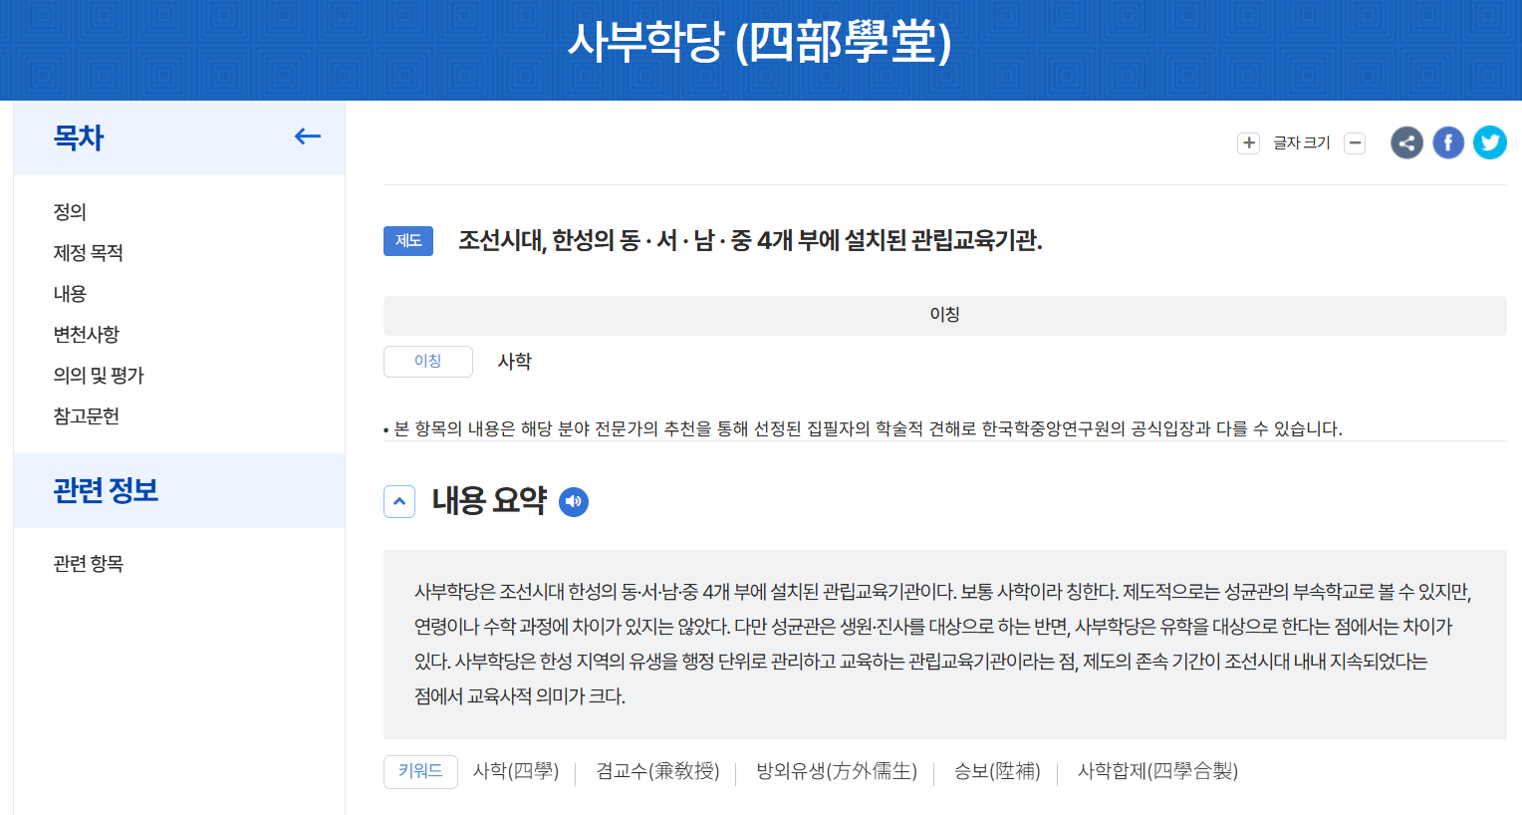Decrease font size with the minus icon

click(x=1355, y=142)
